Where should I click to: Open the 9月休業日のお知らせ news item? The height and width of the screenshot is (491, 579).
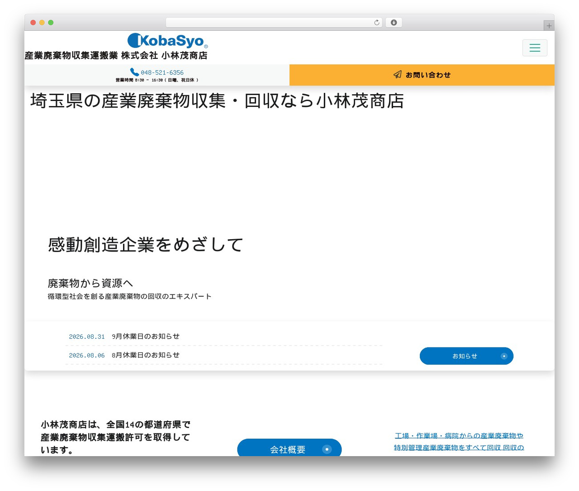pos(146,337)
